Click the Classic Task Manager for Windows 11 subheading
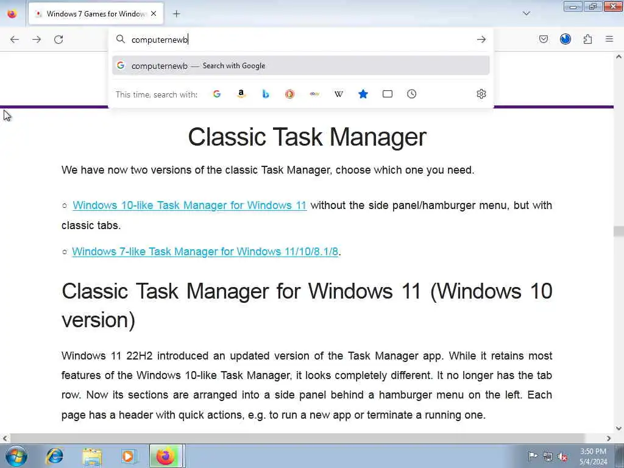The height and width of the screenshot is (468, 624). [307, 305]
